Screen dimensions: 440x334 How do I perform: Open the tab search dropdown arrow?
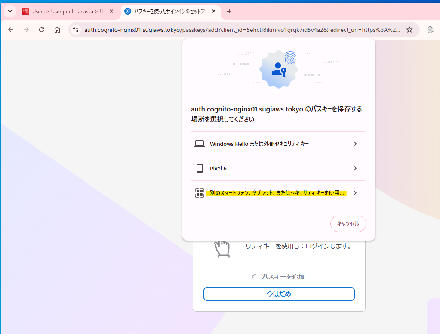(10, 11)
